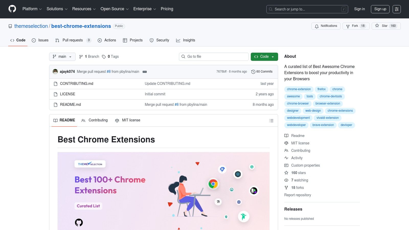Viewport: 409px width, 230px height.
Task: Click the chrome-devtools topic tag
Action: (x=331, y=96)
